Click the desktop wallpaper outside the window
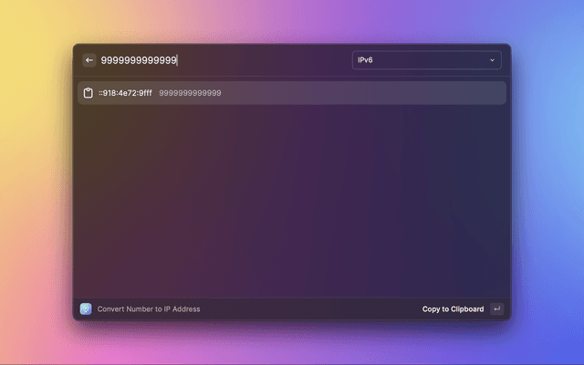The height and width of the screenshot is (365, 584). tap(36, 182)
